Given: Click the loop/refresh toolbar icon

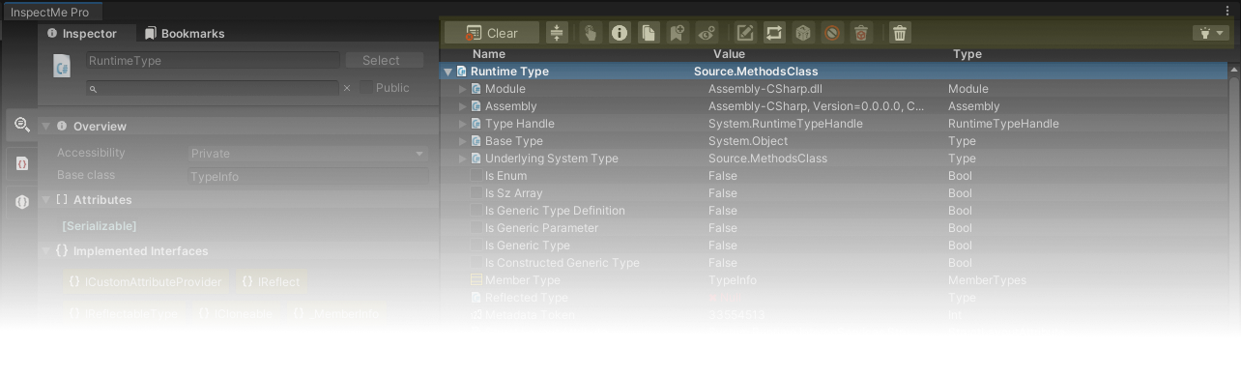Looking at the screenshot, I should (774, 33).
